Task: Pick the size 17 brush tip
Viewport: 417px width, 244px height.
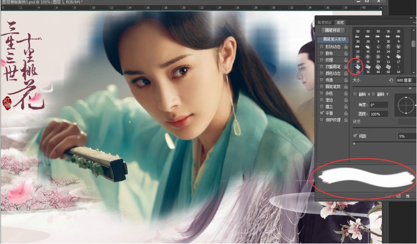Action: tap(398, 59)
